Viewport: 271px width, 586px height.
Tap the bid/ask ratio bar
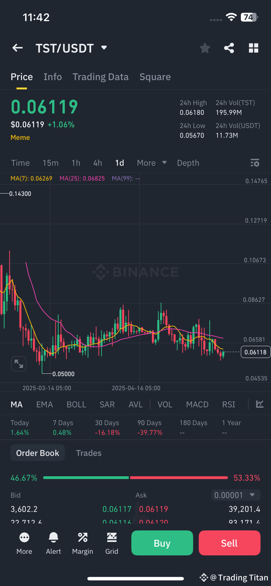pyautogui.click(x=135, y=478)
